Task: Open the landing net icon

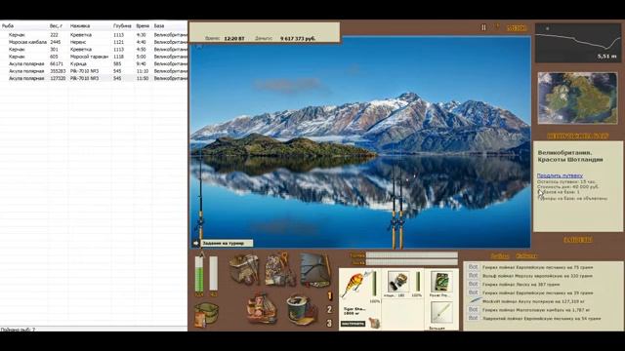Action: [315, 269]
